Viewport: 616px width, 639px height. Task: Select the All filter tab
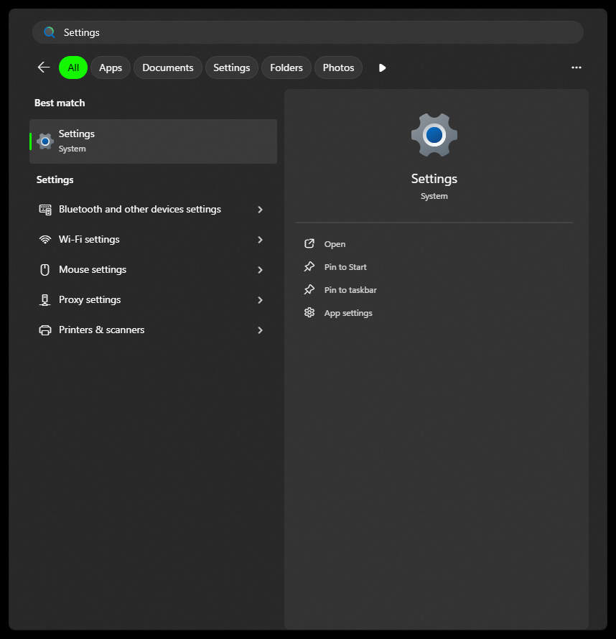(73, 67)
